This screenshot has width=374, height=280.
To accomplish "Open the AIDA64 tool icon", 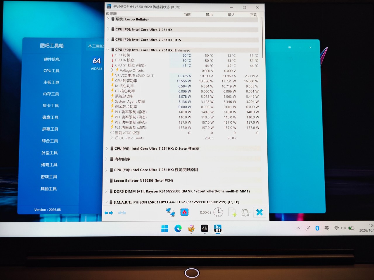I will tap(97, 63).
